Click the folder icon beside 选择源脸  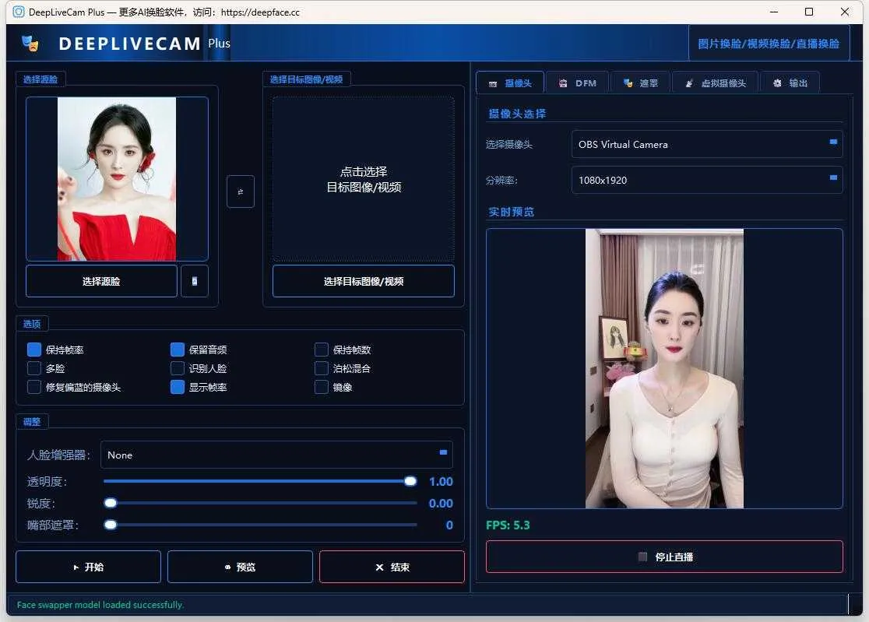point(194,281)
